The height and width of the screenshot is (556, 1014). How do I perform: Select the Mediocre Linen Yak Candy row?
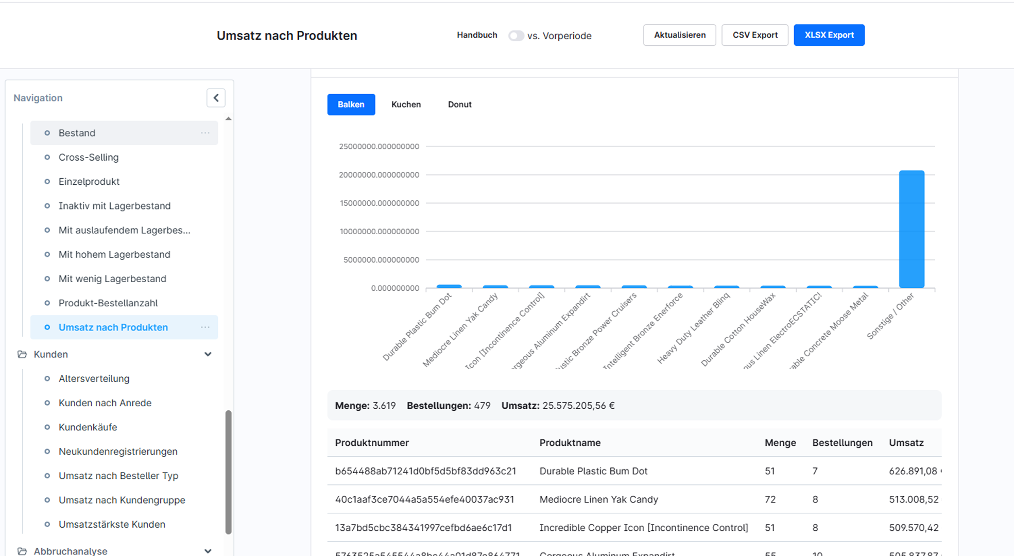pos(634,499)
